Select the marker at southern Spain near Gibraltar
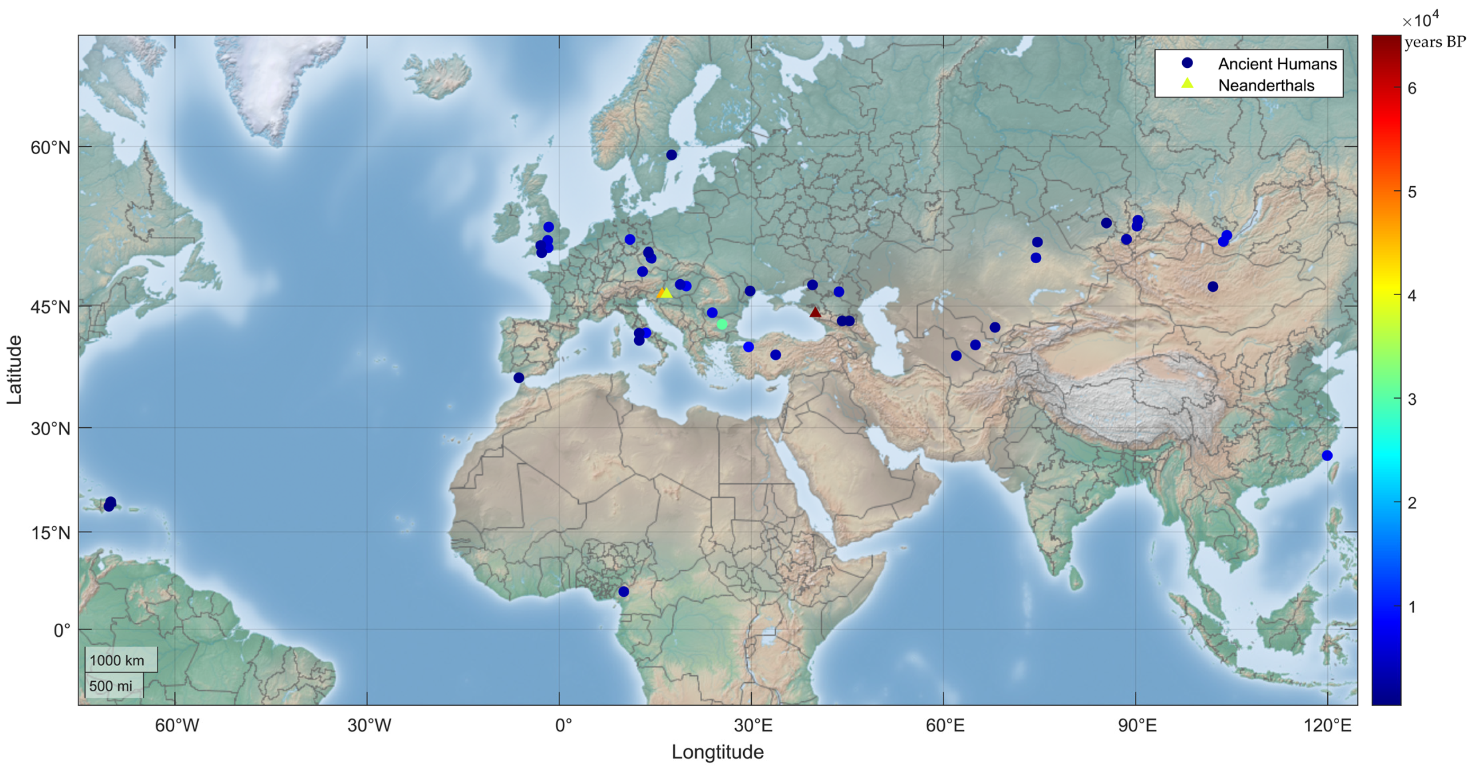 coord(518,378)
